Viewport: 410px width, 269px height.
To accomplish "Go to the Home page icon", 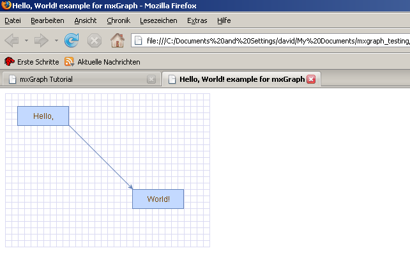I will pyautogui.click(x=118, y=41).
